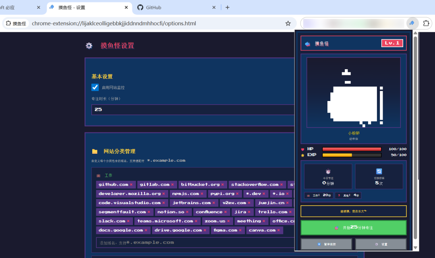Delete developer.mozilla.org from the list

click(x=164, y=194)
